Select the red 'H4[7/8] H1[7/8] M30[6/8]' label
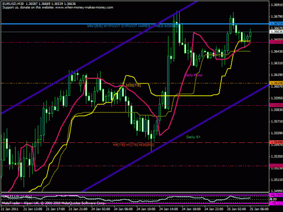The height and width of the screenshot is (212, 283). [134, 145]
